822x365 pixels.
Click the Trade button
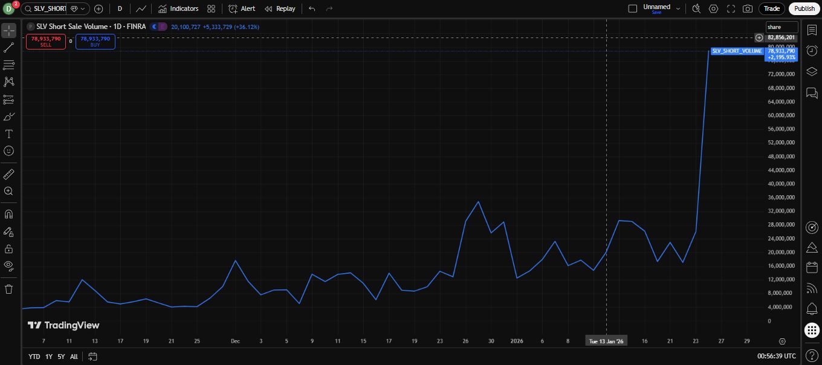pos(772,8)
